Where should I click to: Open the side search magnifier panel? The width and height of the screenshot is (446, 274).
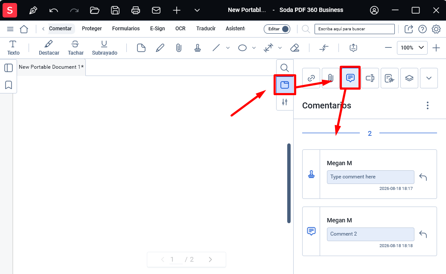click(x=284, y=68)
